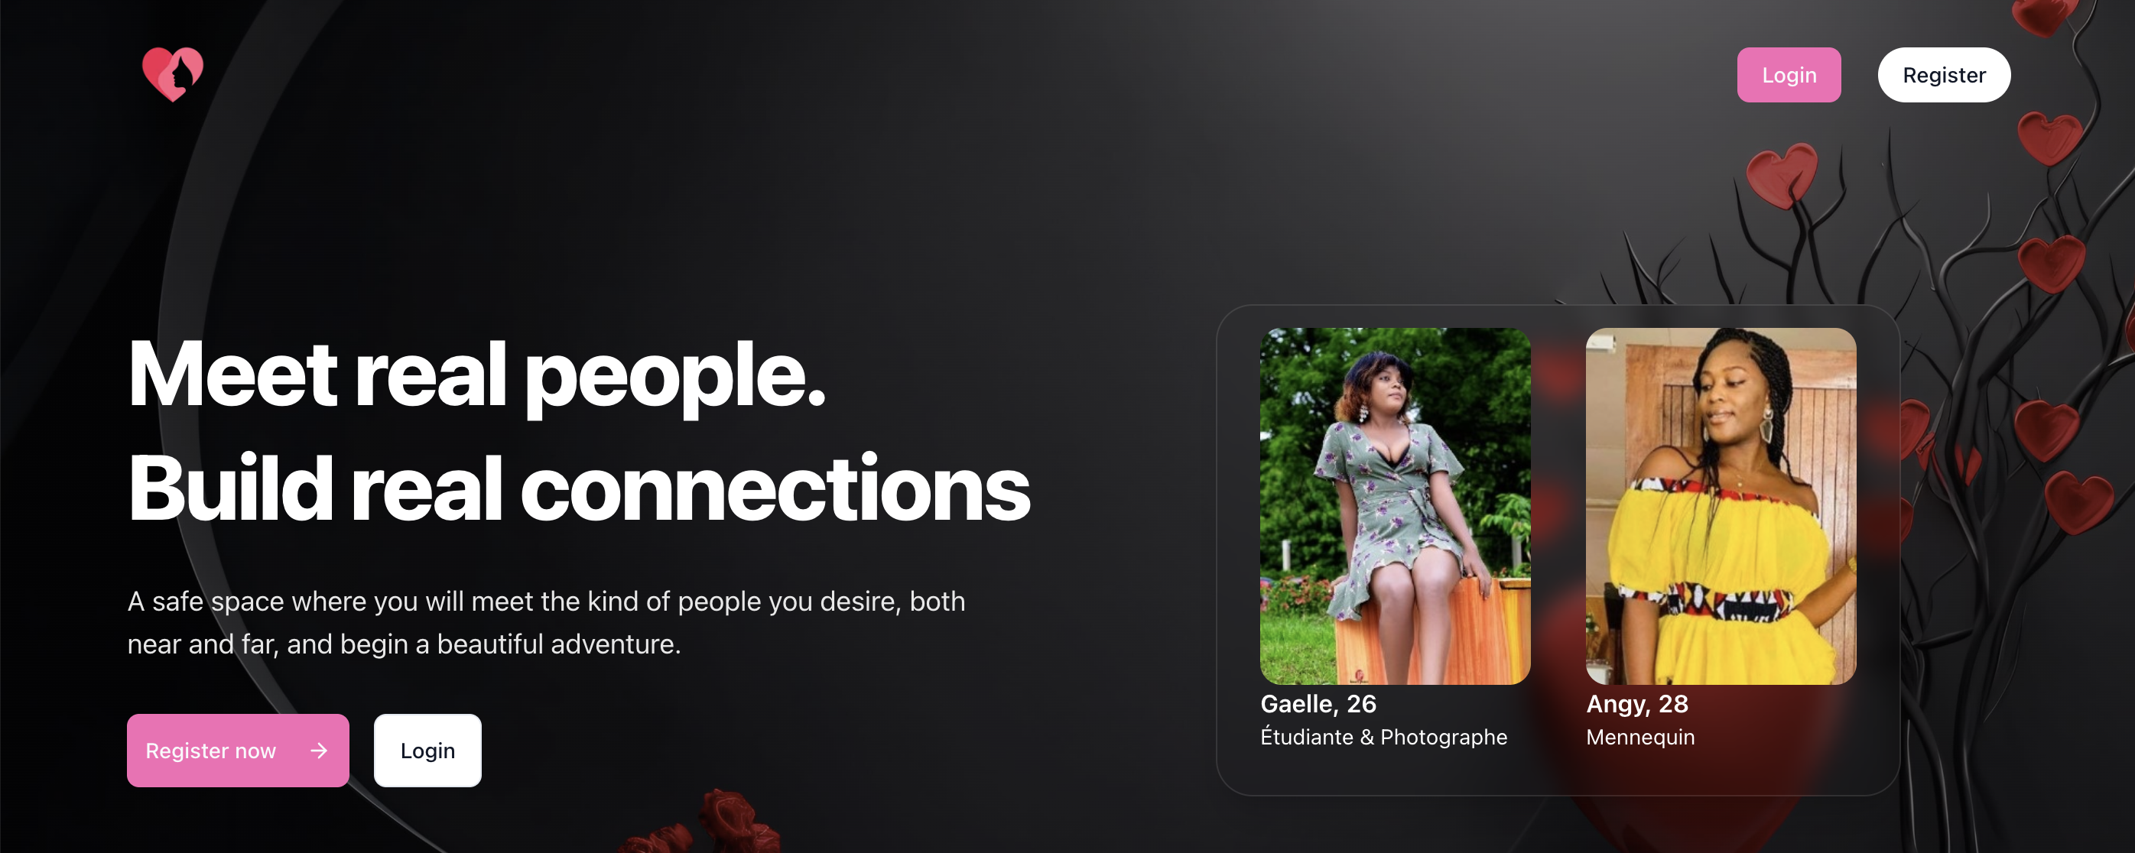Open Angy's profile photo
Image resolution: width=2135 pixels, height=853 pixels.
[1721, 506]
